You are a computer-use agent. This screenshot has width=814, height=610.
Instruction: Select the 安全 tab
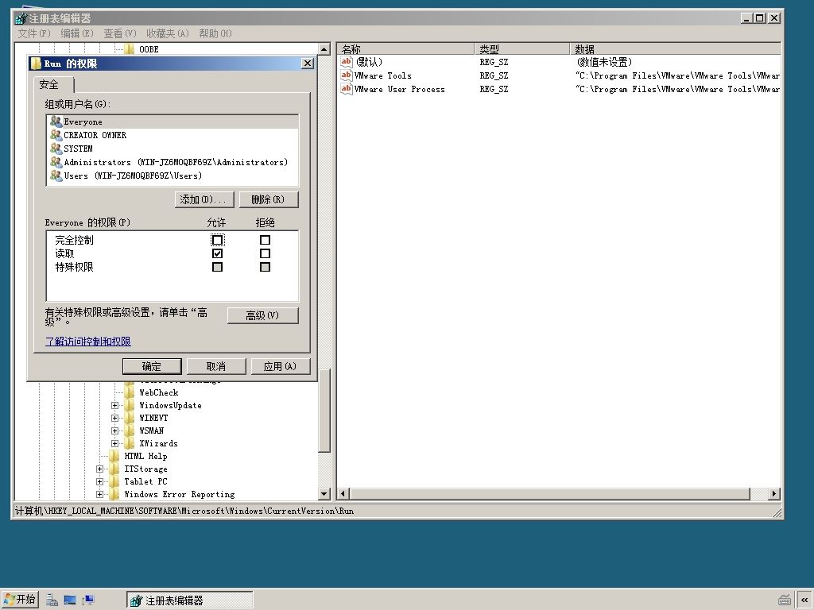[x=54, y=84]
